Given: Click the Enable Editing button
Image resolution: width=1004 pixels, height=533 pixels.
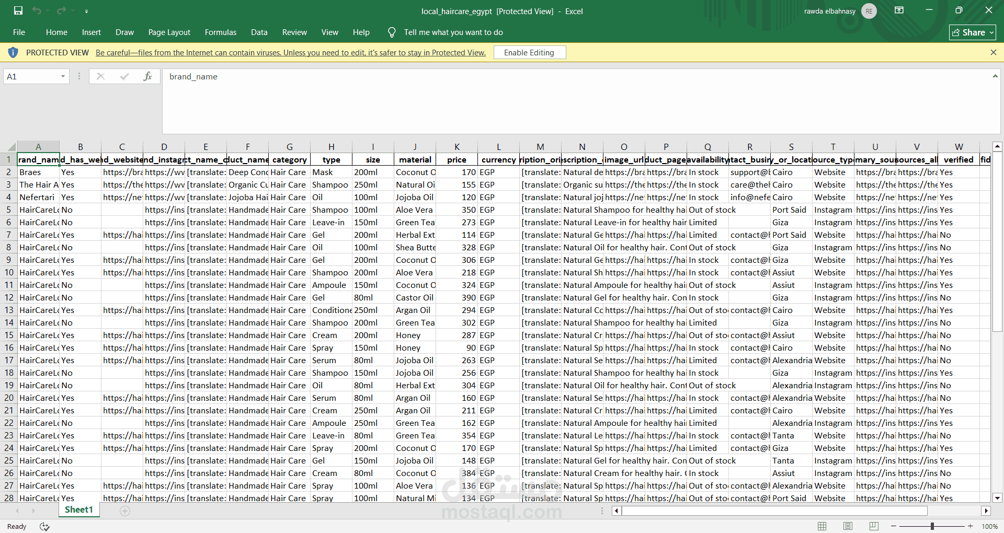Looking at the screenshot, I should [529, 52].
